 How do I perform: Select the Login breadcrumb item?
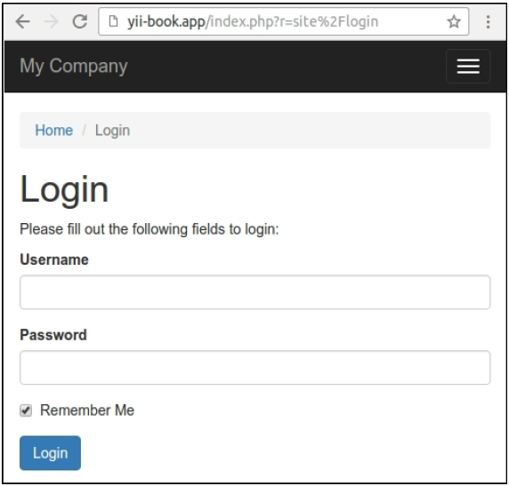click(x=112, y=131)
